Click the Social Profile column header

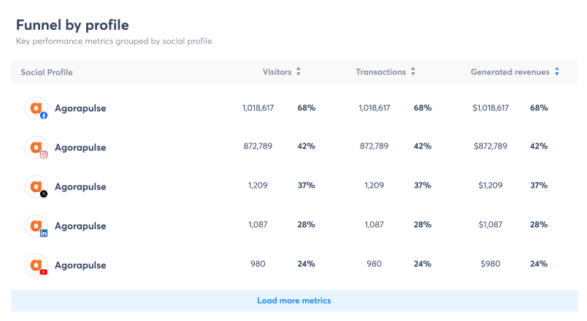click(47, 72)
